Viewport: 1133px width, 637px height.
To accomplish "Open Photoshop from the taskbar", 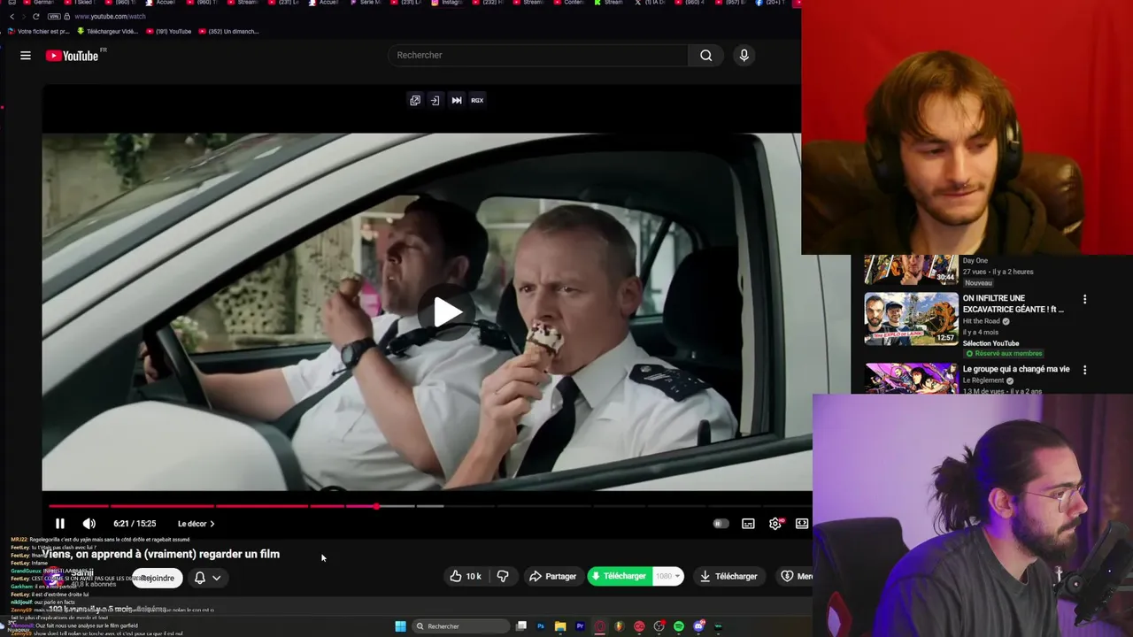I will click(x=540, y=626).
